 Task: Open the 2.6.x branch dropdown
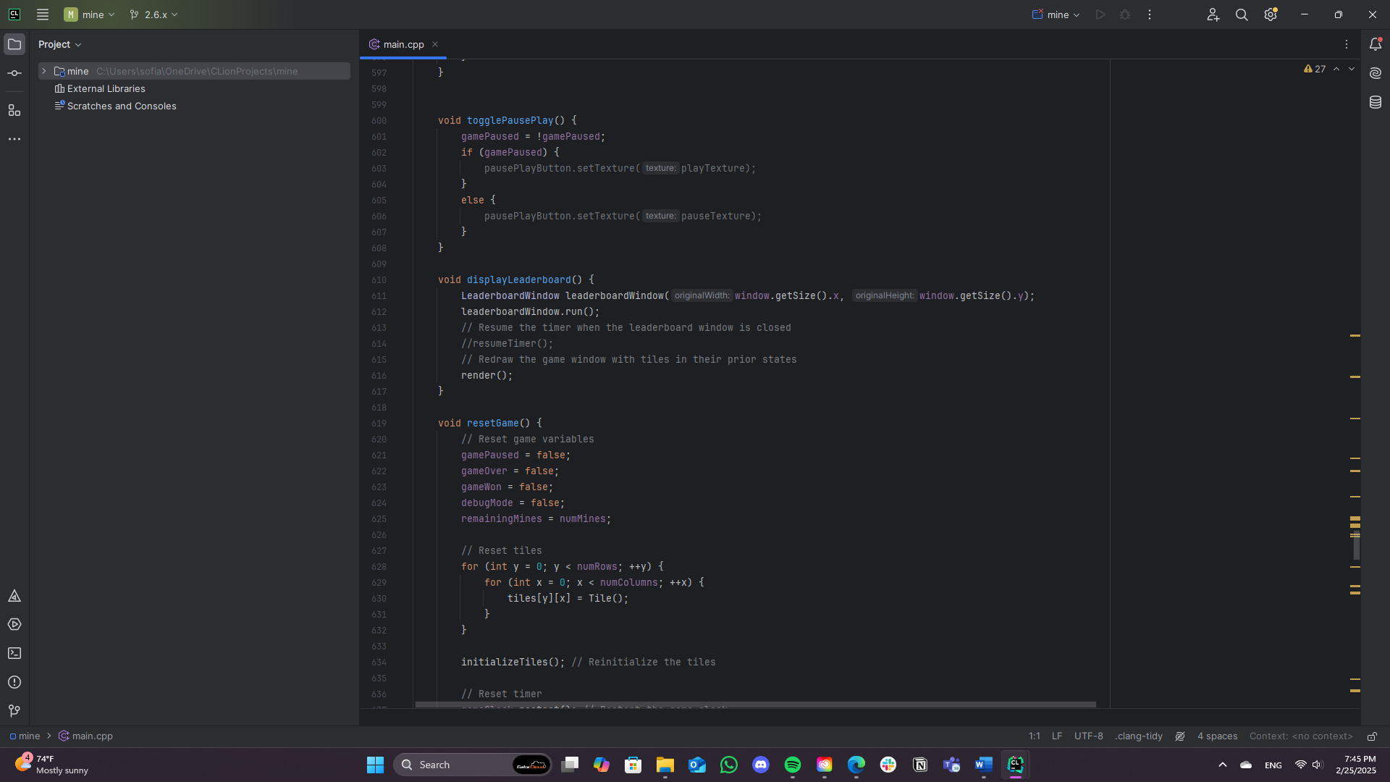coord(153,14)
